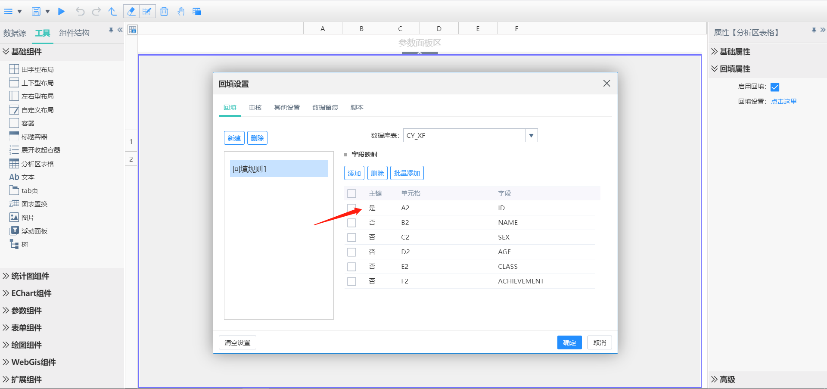The width and height of the screenshot is (827, 389).
Task: Select the hand pan tool
Action: [181, 12]
